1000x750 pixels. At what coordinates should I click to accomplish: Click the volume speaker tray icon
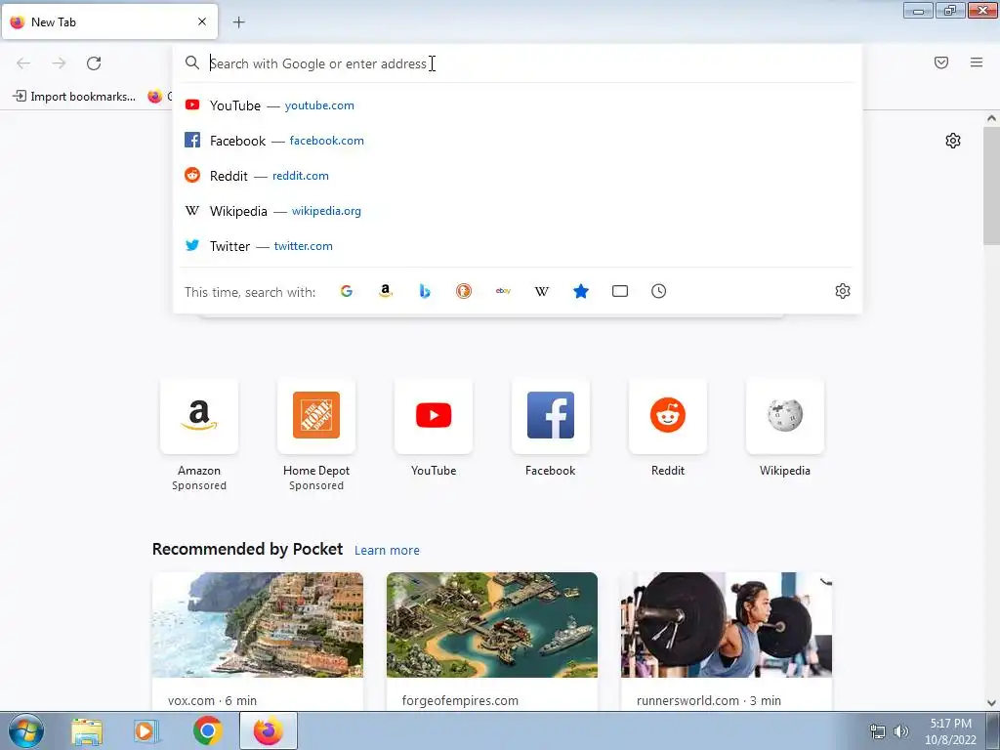(x=901, y=730)
